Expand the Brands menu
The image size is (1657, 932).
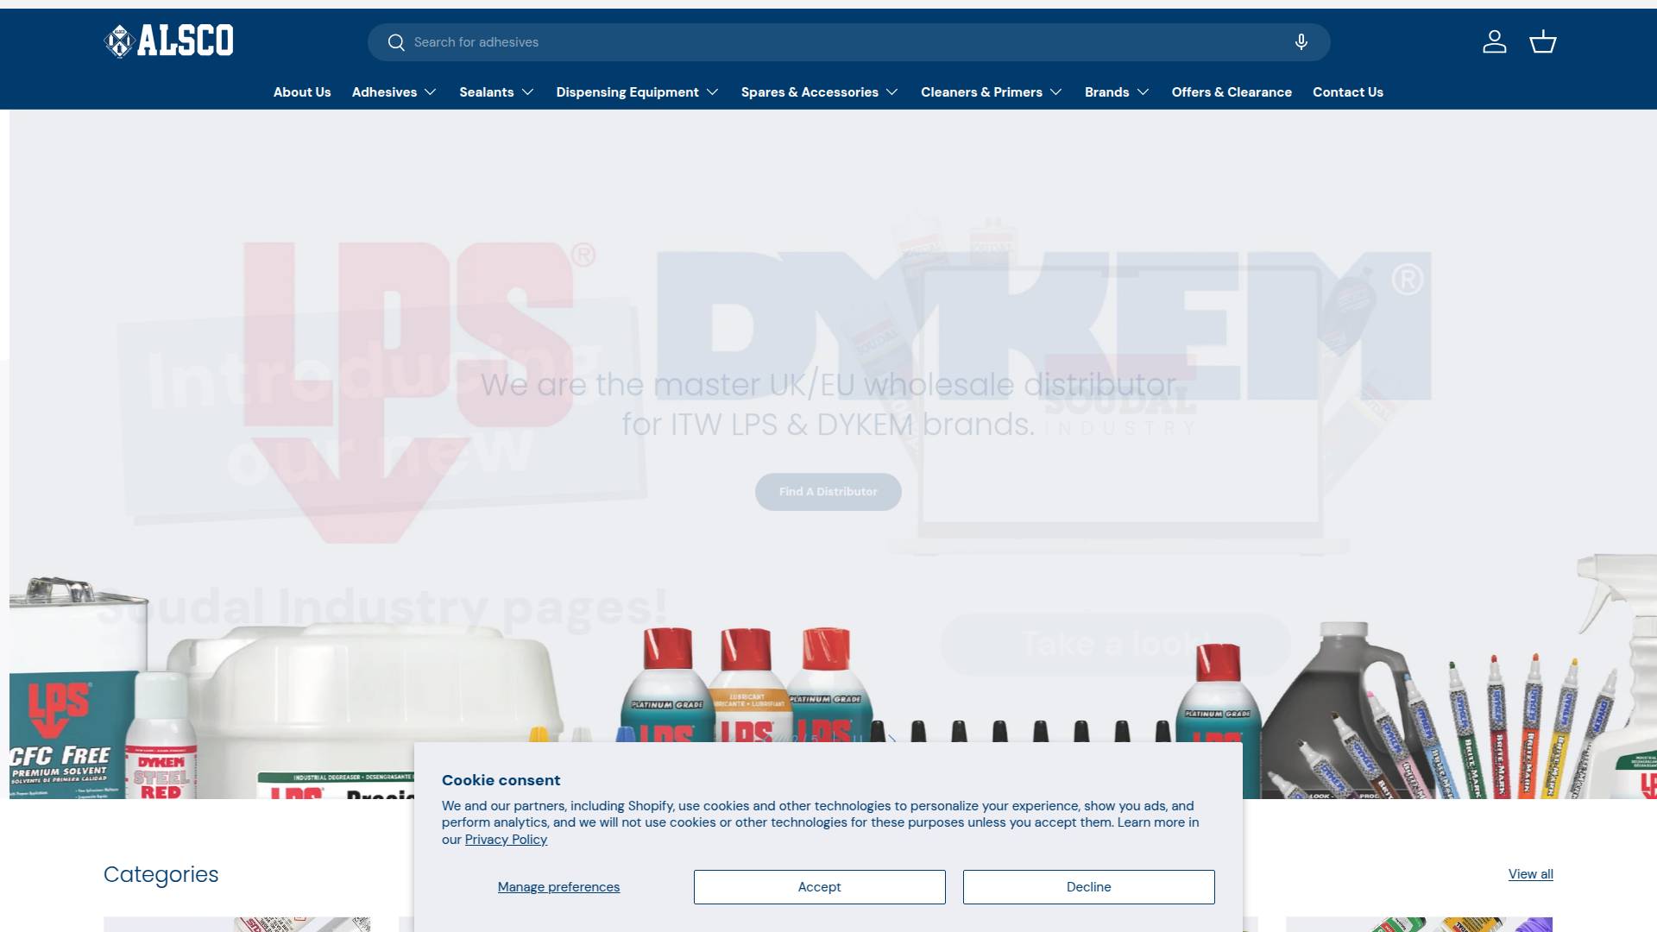(1117, 92)
